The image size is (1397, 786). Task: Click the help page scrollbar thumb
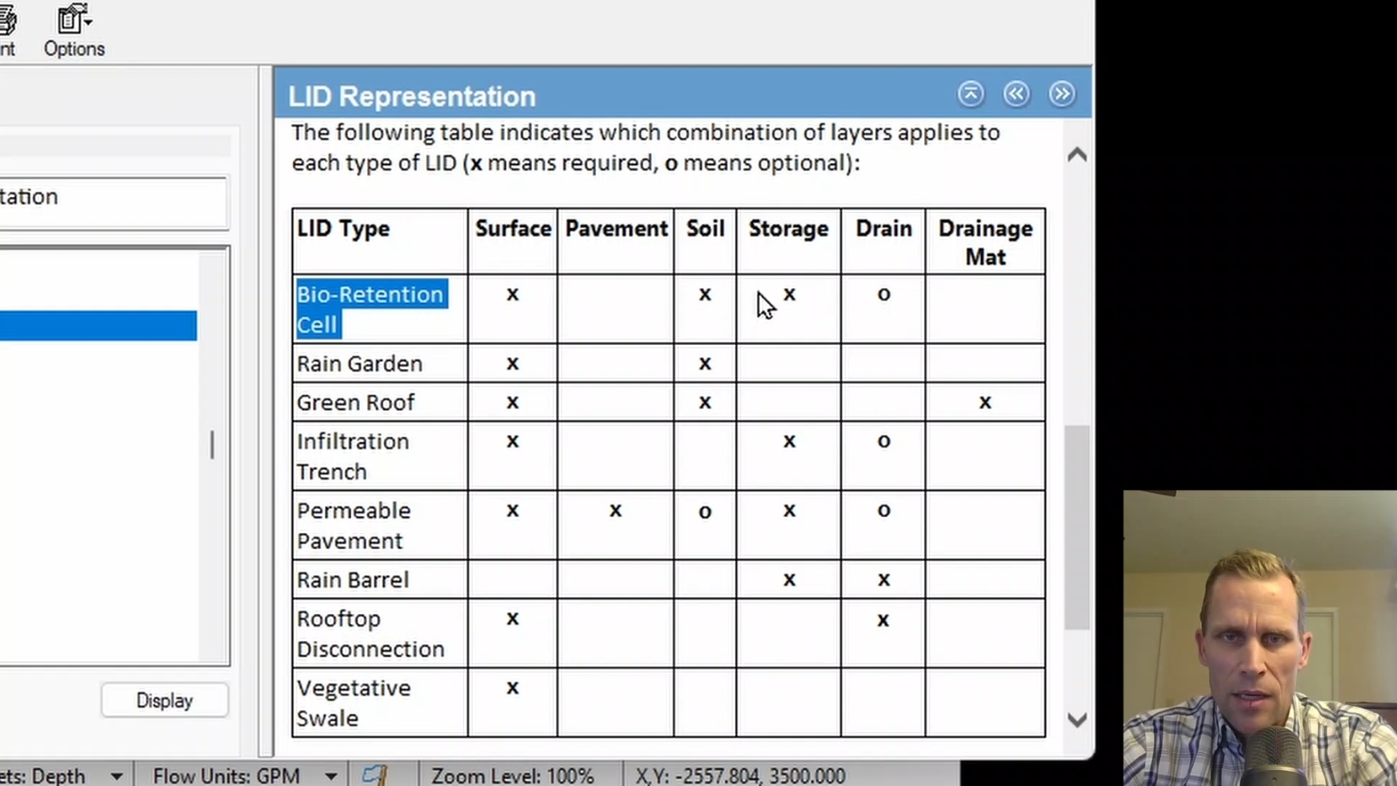pos(1077,527)
